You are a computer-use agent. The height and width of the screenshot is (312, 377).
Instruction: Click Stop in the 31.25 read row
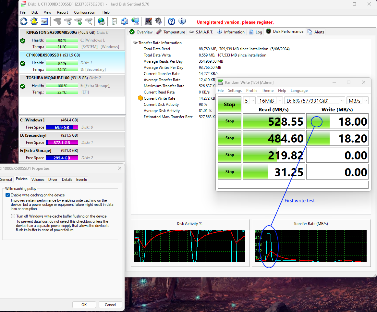coord(230,172)
